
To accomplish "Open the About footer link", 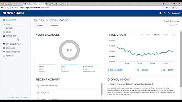I will coord(26,97).
